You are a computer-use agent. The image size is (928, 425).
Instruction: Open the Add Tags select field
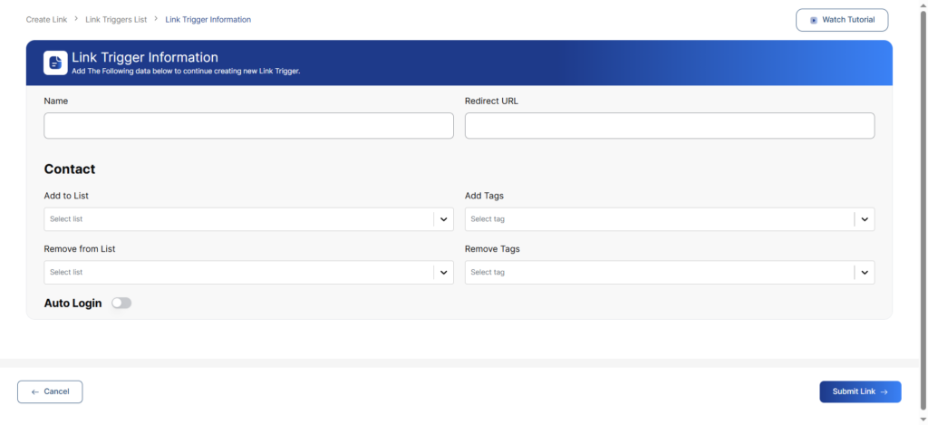click(659, 219)
